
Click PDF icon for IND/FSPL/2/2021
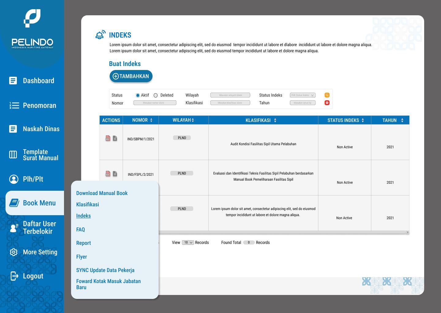(x=108, y=174)
